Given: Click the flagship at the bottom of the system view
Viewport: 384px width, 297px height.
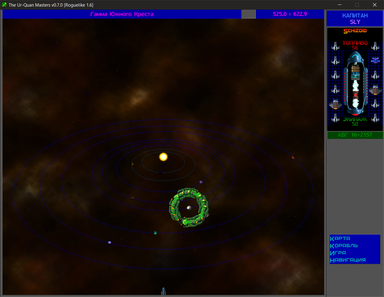Looking at the screenshot, I should point(163,291).
